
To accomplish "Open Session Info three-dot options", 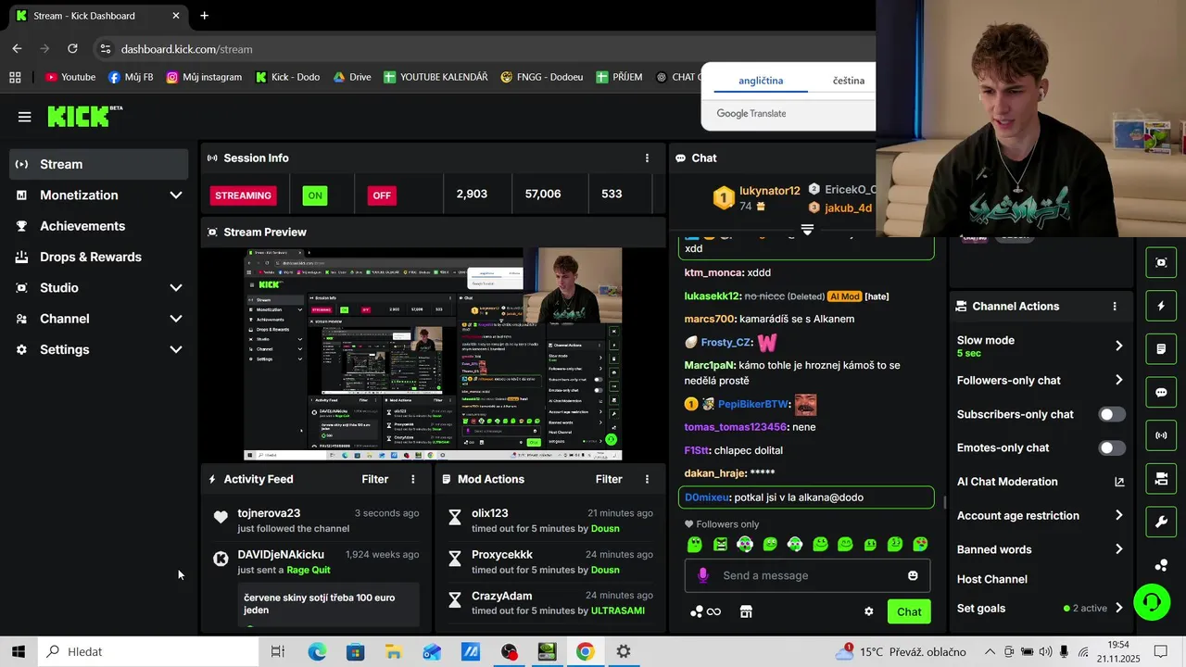I will (x=647, y=158).
